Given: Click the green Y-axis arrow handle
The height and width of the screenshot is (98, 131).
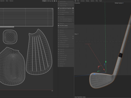Looking at the screenshot, I should tap(106, 62).
